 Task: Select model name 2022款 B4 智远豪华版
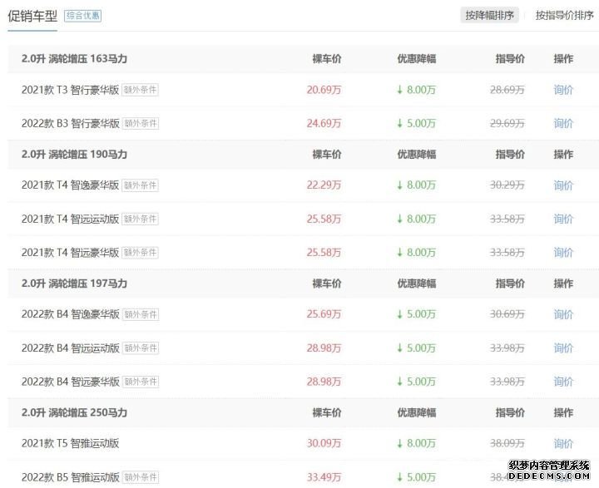pos(70,382)
